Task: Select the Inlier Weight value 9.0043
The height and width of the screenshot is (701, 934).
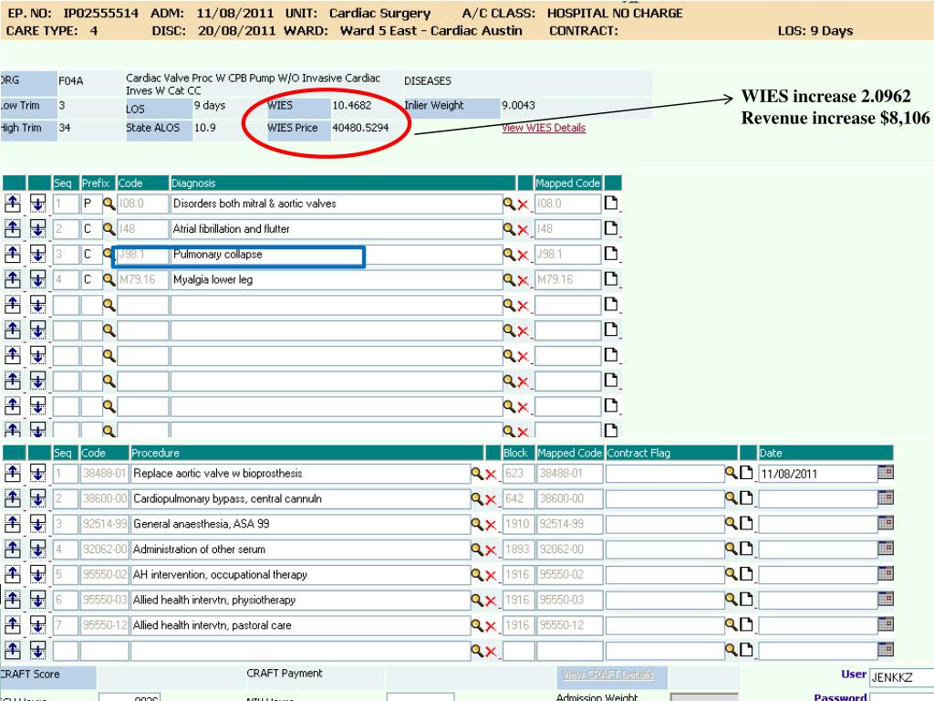Action: click(518, 106)
